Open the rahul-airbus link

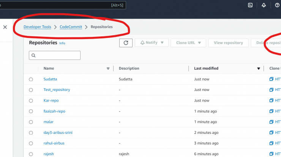tap(54, 143)
